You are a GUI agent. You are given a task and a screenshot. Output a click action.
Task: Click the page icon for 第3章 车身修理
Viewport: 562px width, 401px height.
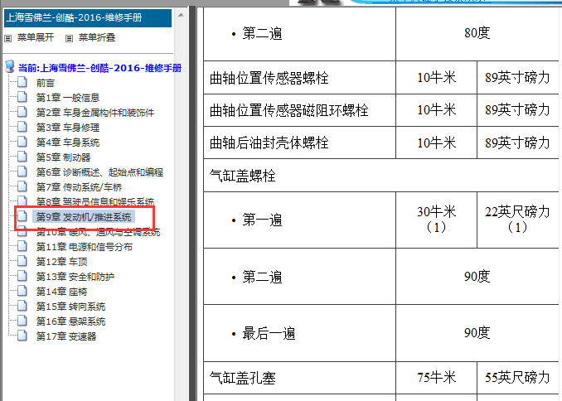click(x=22, y=128)
